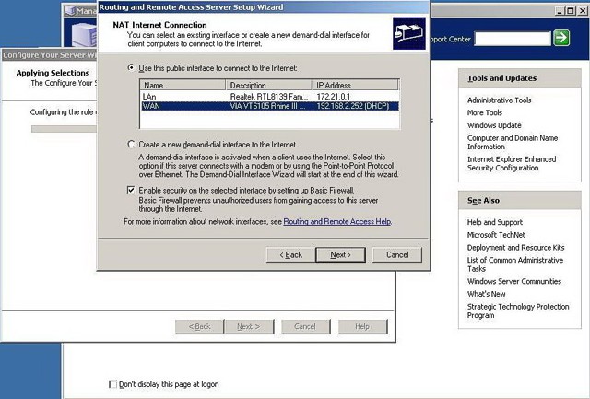Click the Tools and Updates heading
590x399 pixels.
click(x=501, y=78)
